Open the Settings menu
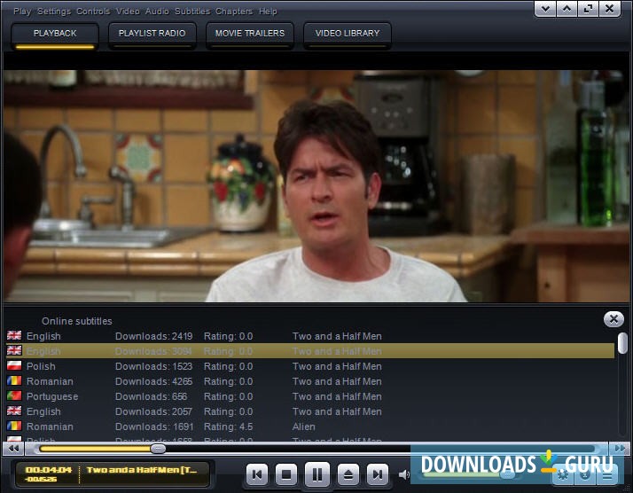 click(x=54, y=12)
